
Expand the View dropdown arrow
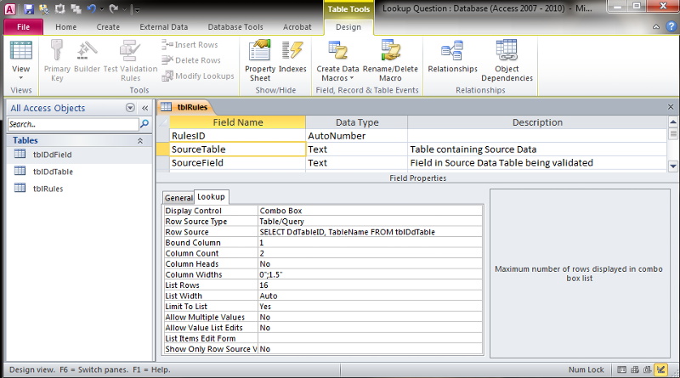click(x=20, y=78)
